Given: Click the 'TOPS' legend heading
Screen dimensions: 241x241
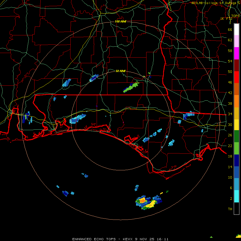Looking at the screenshot, I should point(235,16).
